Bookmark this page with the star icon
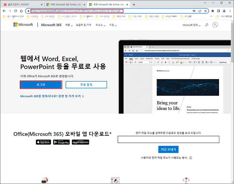Image resolution: width=234 pixels, height=184 pixels. coord(206,11)
